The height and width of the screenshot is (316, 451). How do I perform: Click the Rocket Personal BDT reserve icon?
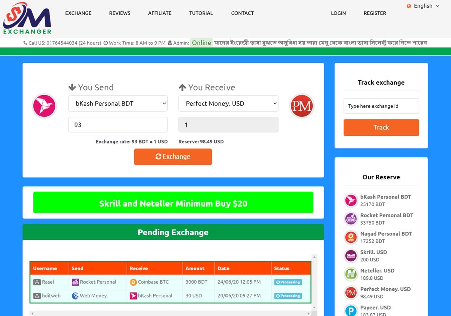point(351,219)
